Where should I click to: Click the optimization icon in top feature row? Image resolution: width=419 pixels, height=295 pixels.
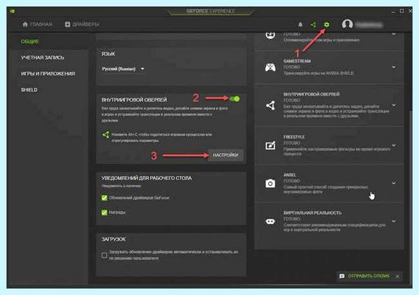click(x=270, y=34)
